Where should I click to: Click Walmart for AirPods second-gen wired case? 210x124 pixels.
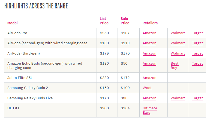pos(178,43)
